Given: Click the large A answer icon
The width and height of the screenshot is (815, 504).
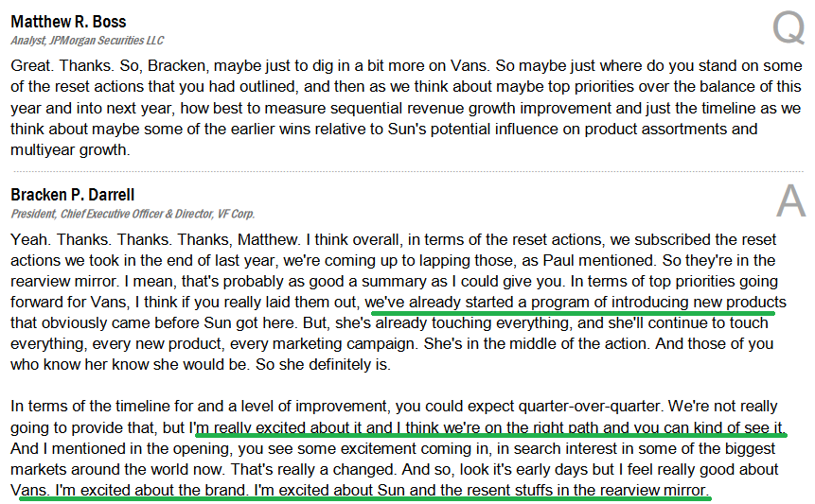Looking at the screenshot, I should tap(790, 200).
